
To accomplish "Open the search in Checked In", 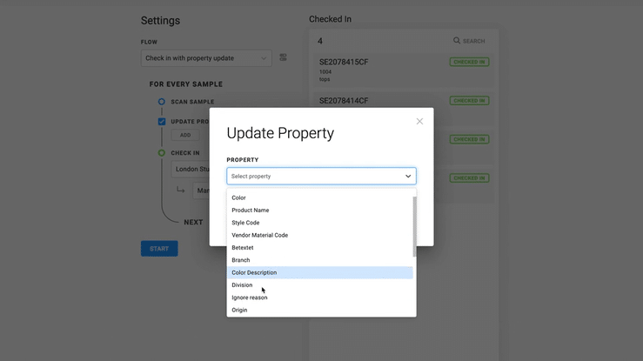I will pyautogui.click(x=469, y=41).
